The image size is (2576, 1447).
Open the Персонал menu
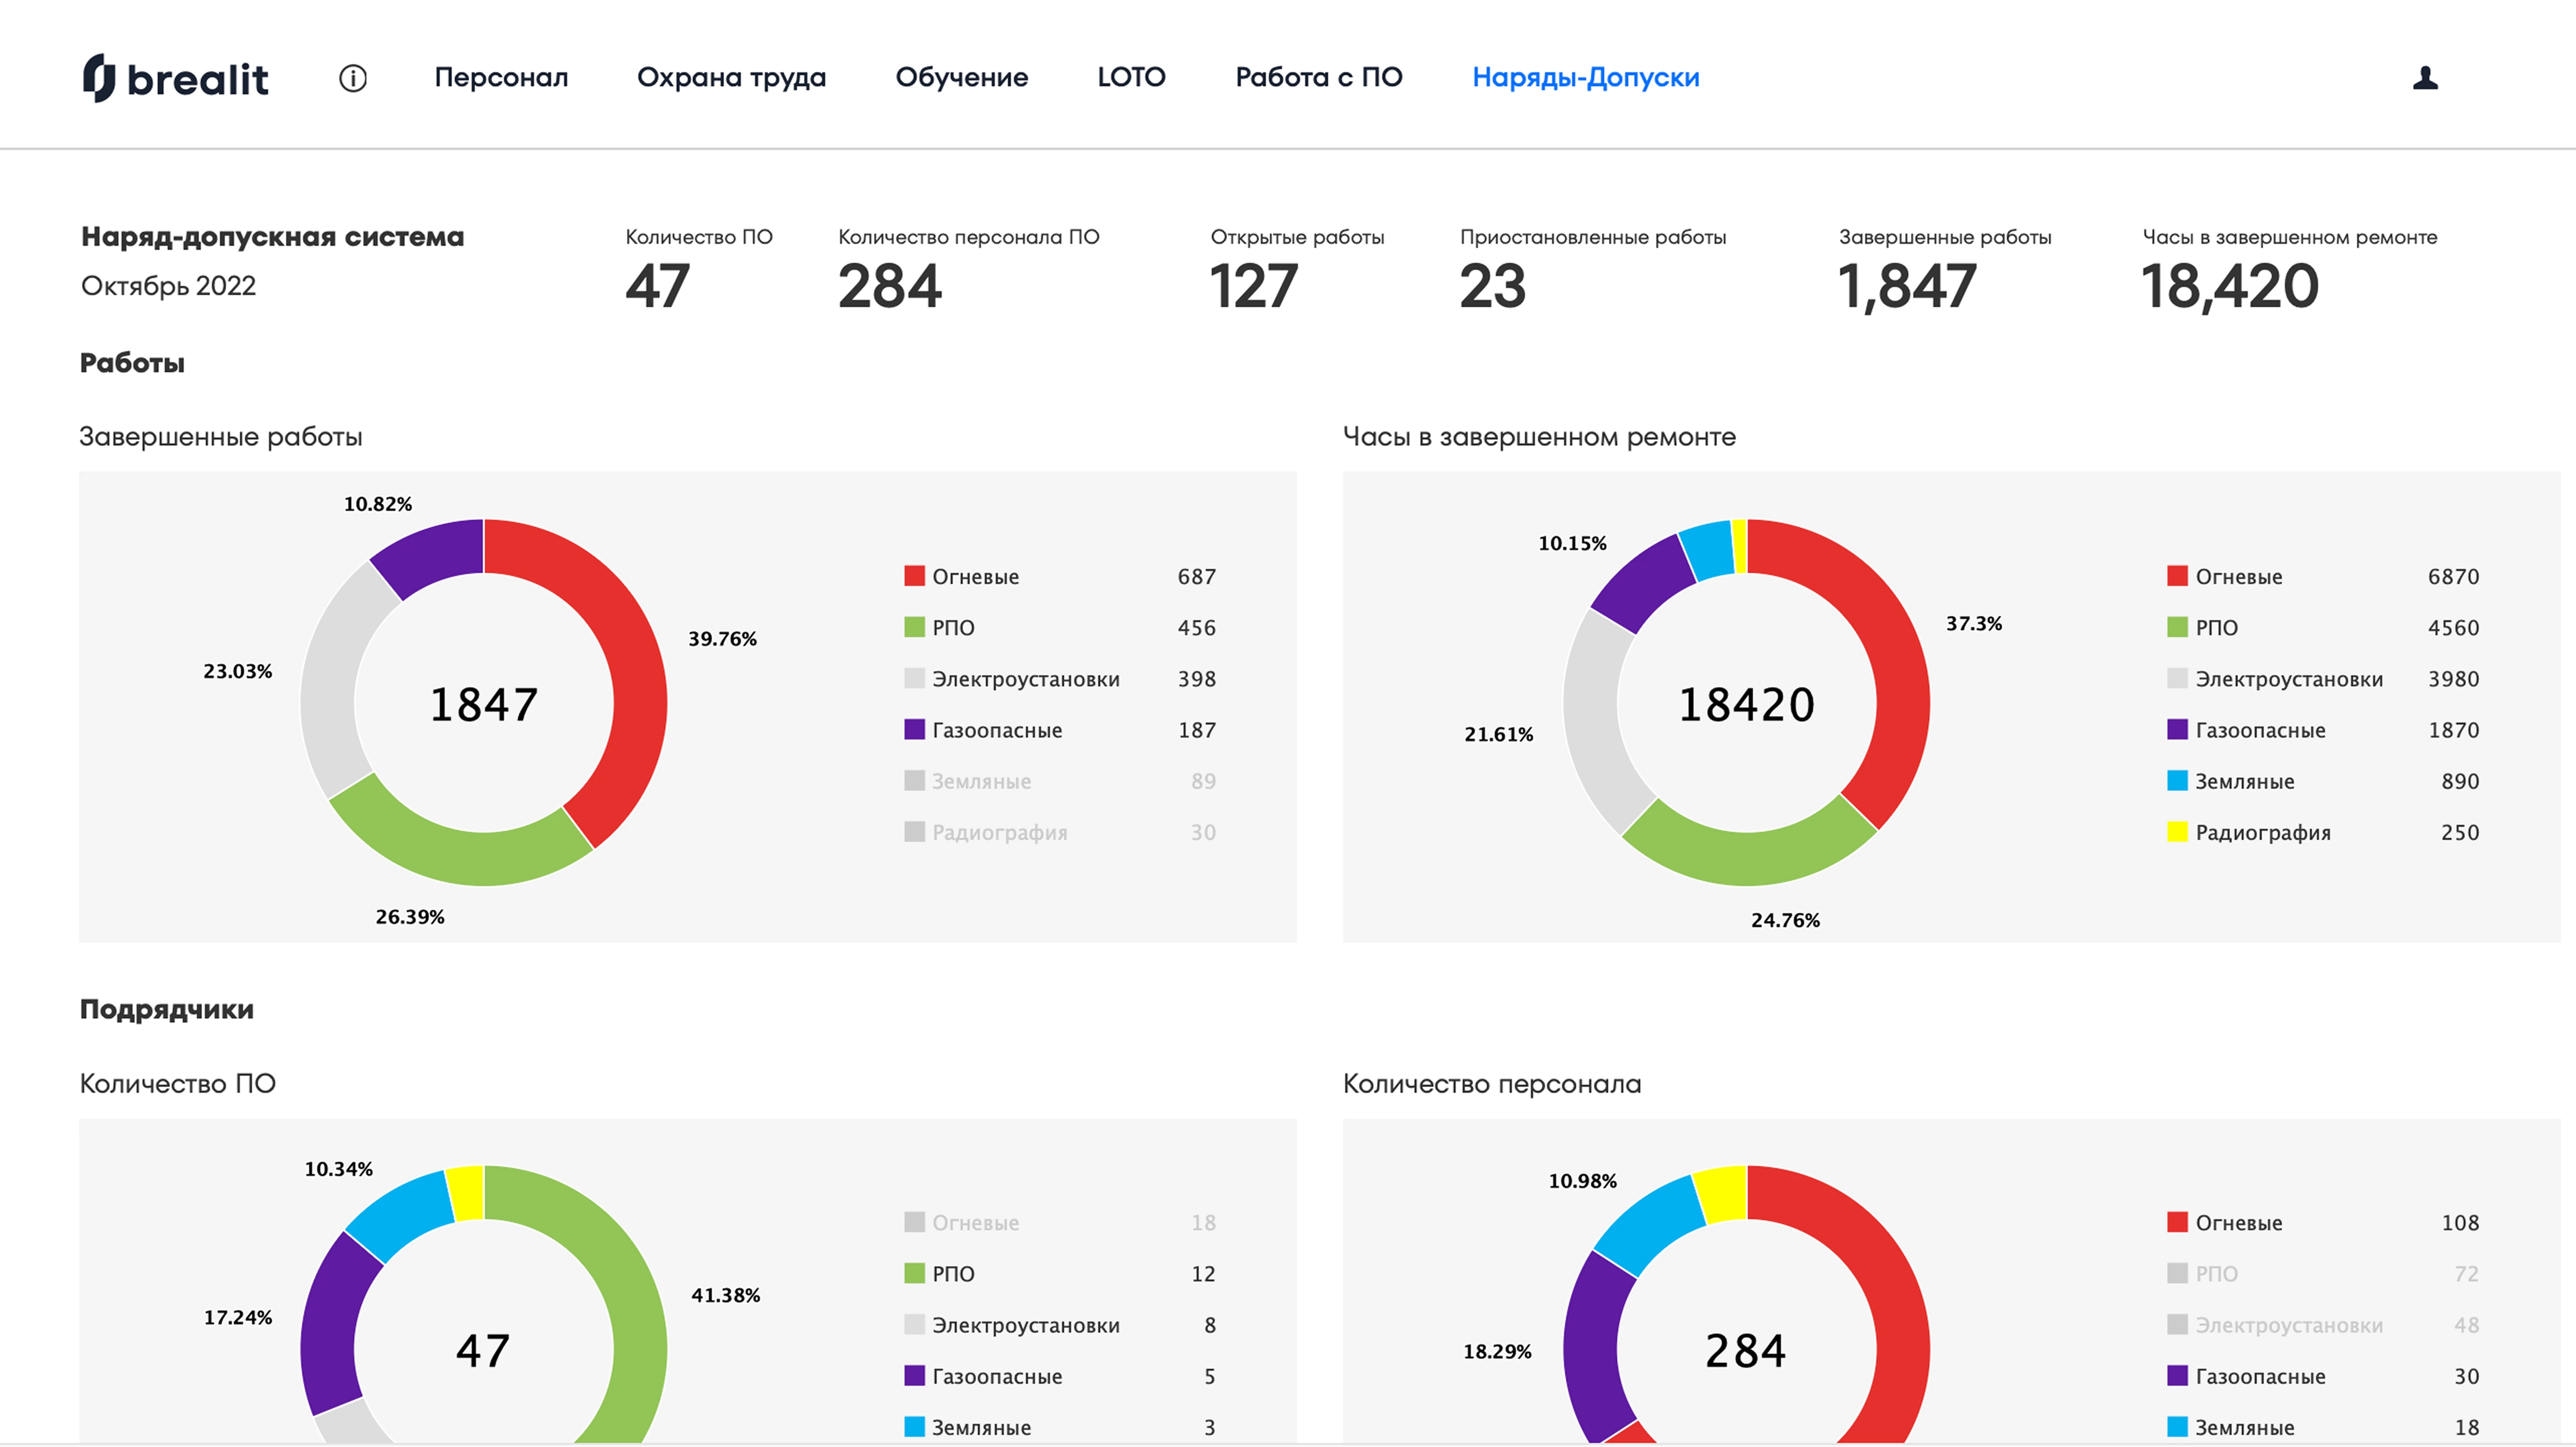click(501, 78)
